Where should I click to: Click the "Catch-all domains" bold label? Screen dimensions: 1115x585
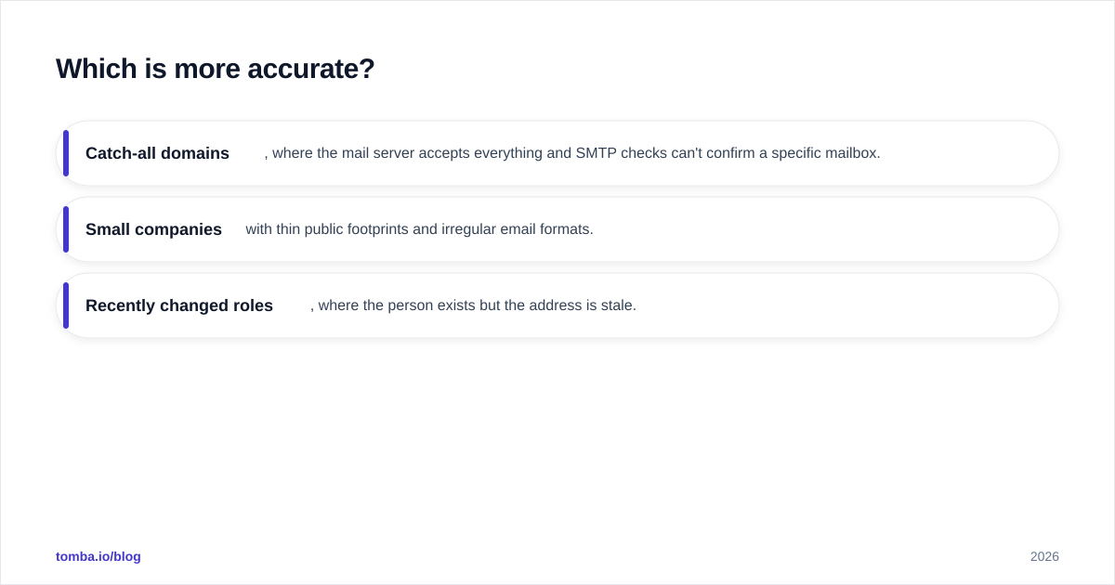157,153
